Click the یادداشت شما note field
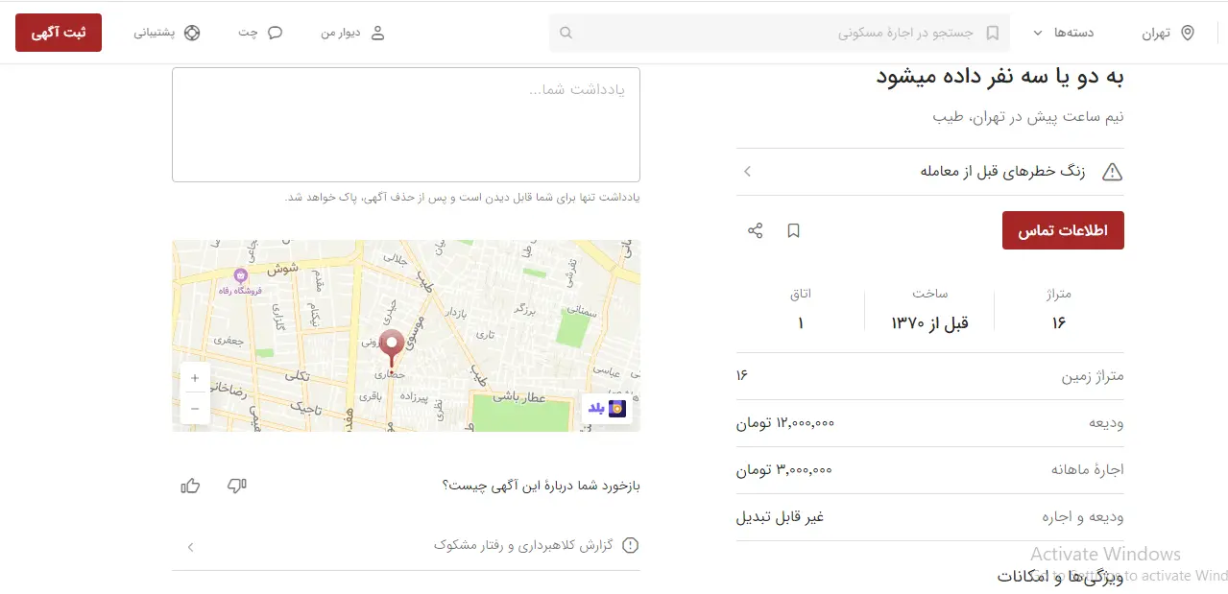 tap(405, 123)
